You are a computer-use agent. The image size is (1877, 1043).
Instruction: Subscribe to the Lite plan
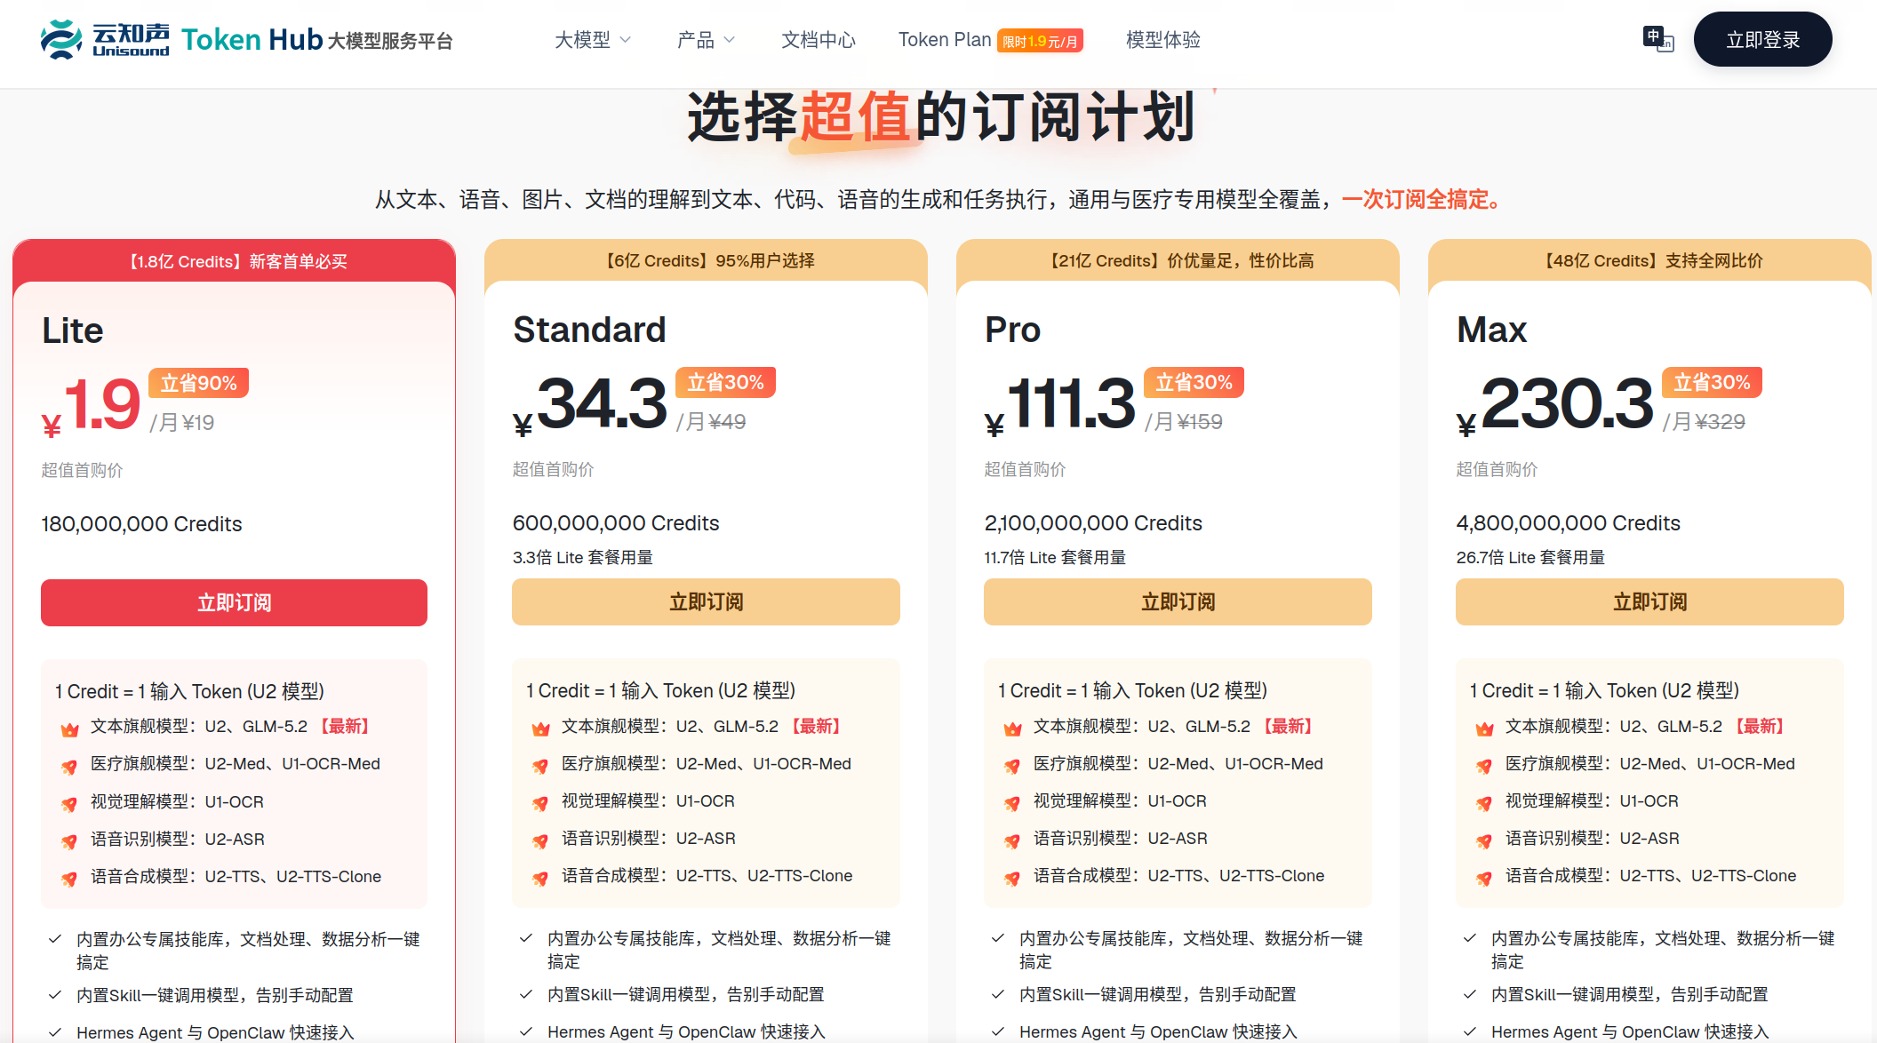tap(234, 602)
